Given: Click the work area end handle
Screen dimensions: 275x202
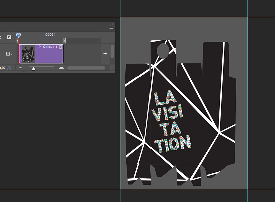Looking at the screenshot, I should click(x=65, y=41).
